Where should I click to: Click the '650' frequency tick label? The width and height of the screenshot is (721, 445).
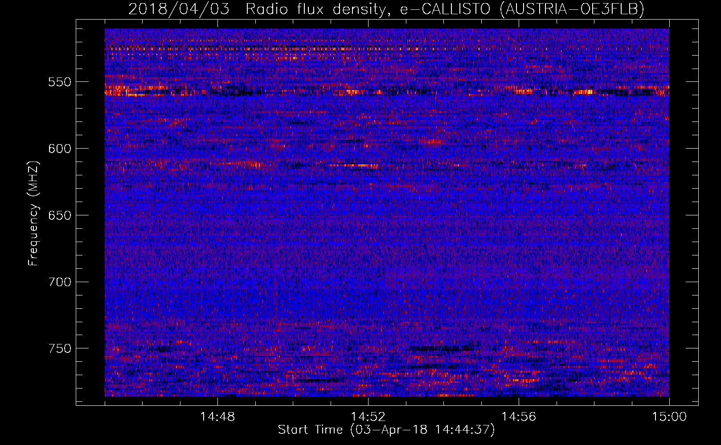(59, 215)
